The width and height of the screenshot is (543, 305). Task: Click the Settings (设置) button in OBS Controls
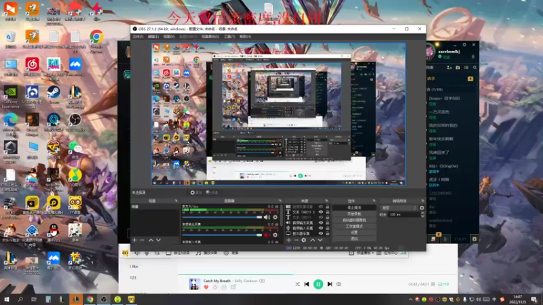tap(354, 232)
